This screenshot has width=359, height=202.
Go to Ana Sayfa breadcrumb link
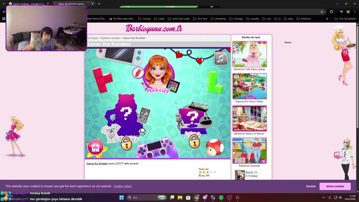pyautogui.click(x=92, y=38)
